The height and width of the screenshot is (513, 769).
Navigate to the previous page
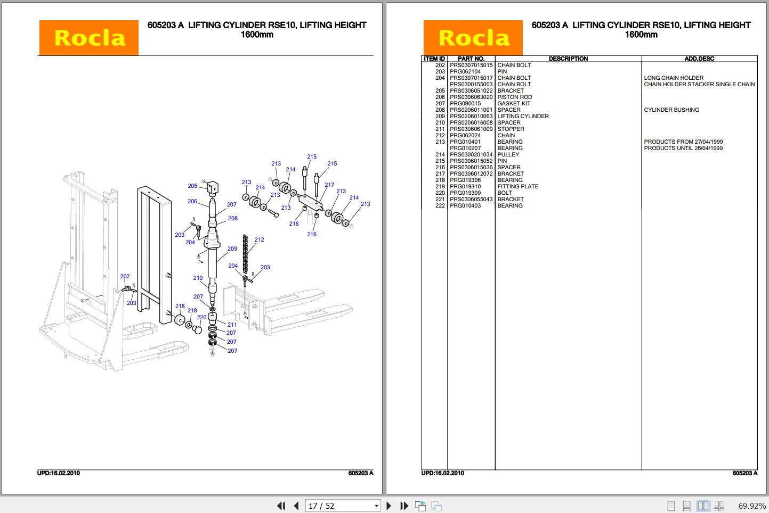coord(296,506)
